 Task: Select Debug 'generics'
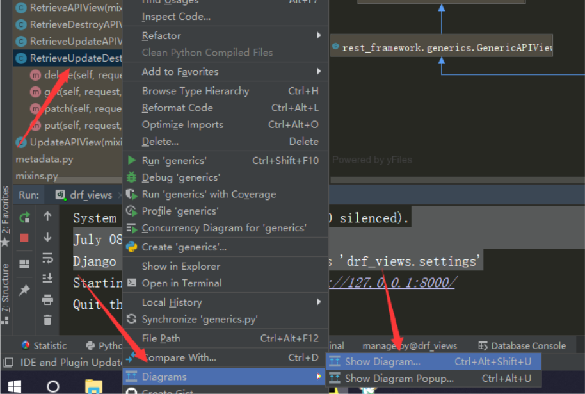tap(225, 177)
